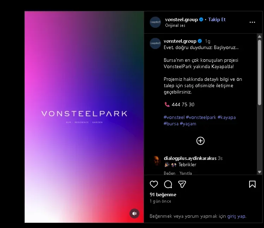The width and height of the screenshot is (264, 228).
Task: Click the scrollbar up arrow in comments
Action: (x=259, y=37)
